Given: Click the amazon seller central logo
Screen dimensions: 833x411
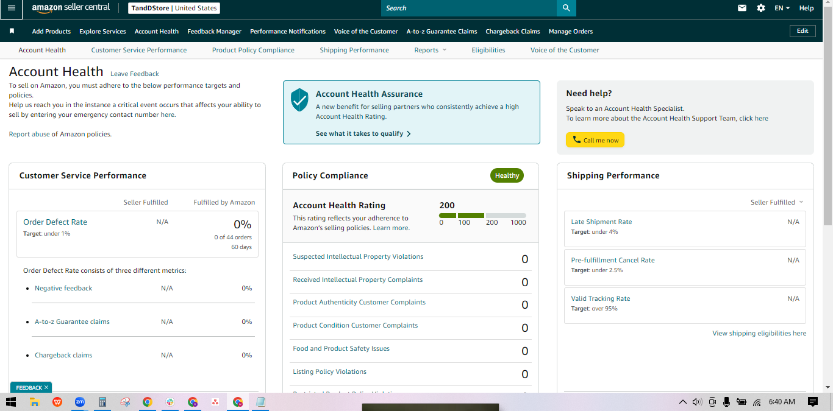Looking at the screenshot, I should pos(71,8).
